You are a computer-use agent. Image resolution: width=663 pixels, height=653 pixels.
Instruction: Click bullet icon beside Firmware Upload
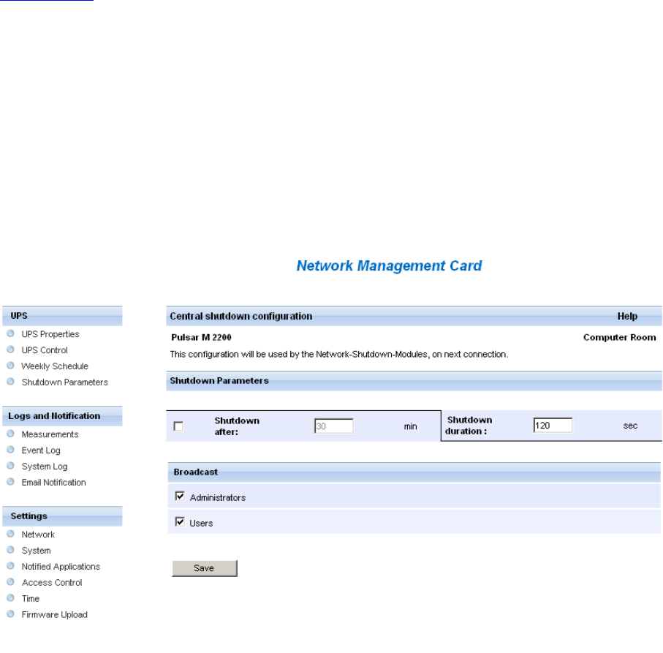pyautogui.click(x=10, y=614)
